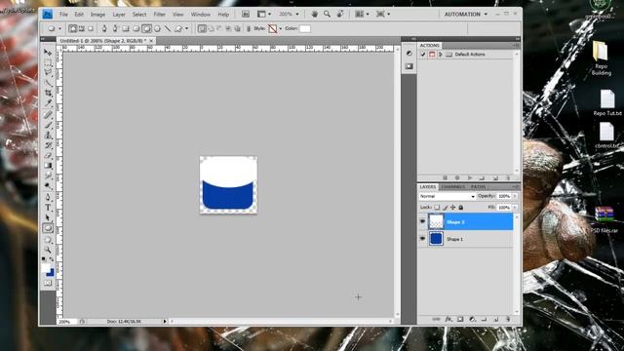
Task: Select the Type tool
Action: pos(48,208)
